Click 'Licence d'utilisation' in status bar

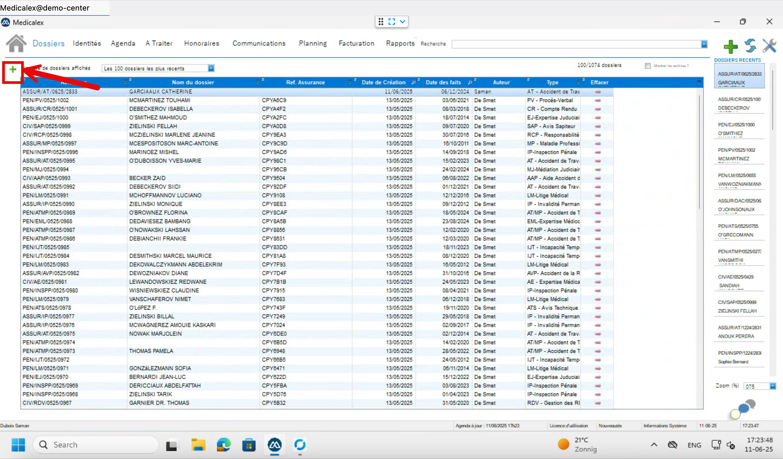point(568,425)
